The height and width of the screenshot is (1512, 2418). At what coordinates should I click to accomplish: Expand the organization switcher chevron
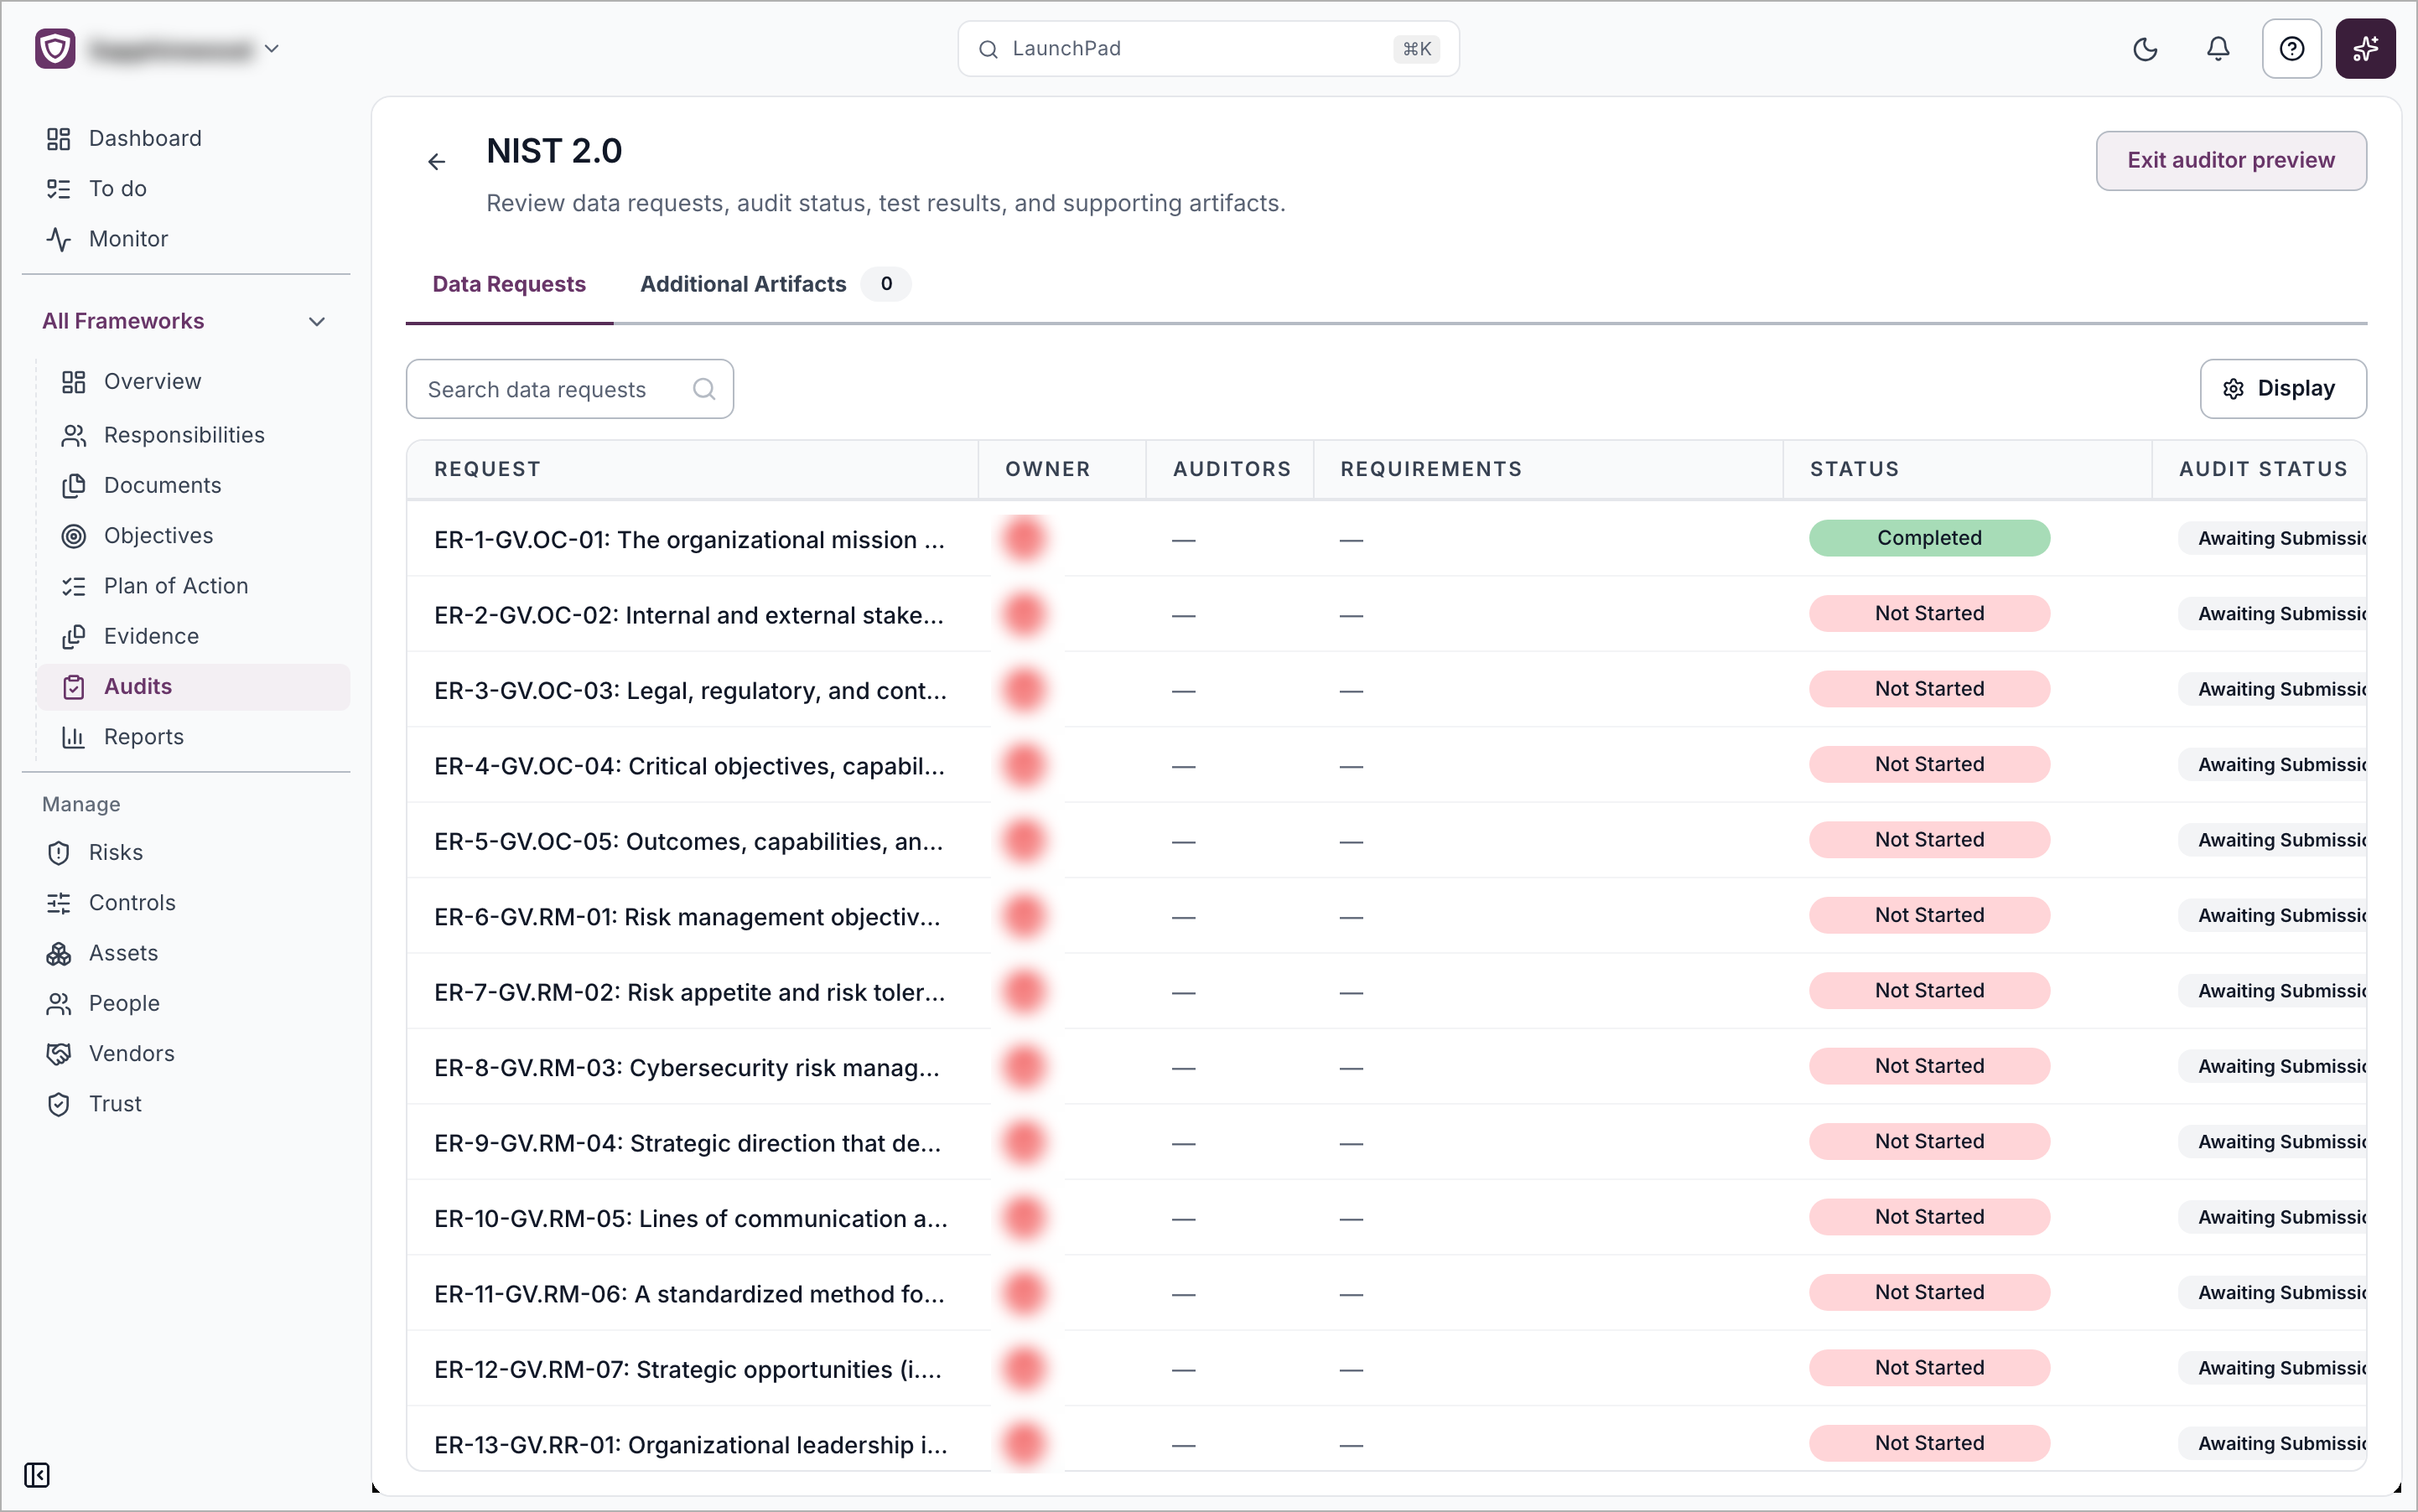271,48
